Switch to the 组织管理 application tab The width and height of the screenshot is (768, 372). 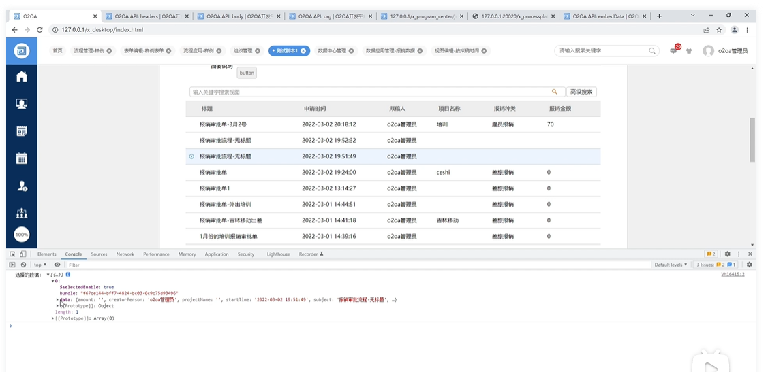tap(246, 50)
